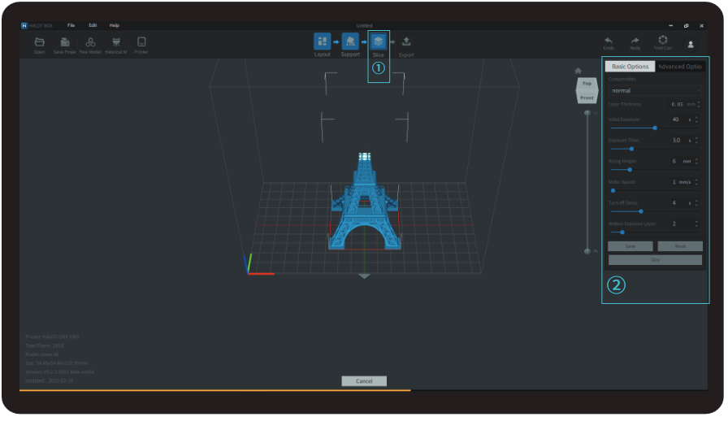Click the 'Printer: HALOT-ONE PRO' info text
This screenshot has width=728, height=421.
pyautogui.click(x=52, y=336)
